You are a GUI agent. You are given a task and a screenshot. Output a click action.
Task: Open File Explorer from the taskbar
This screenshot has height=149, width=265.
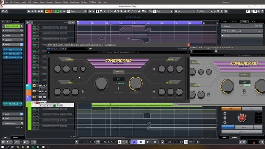(28, 147)
